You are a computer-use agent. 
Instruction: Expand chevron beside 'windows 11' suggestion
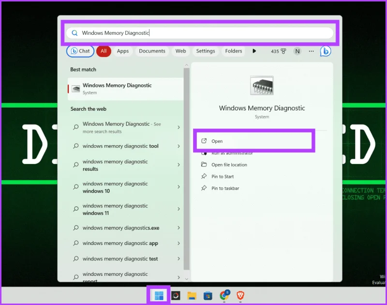[179, 209]
